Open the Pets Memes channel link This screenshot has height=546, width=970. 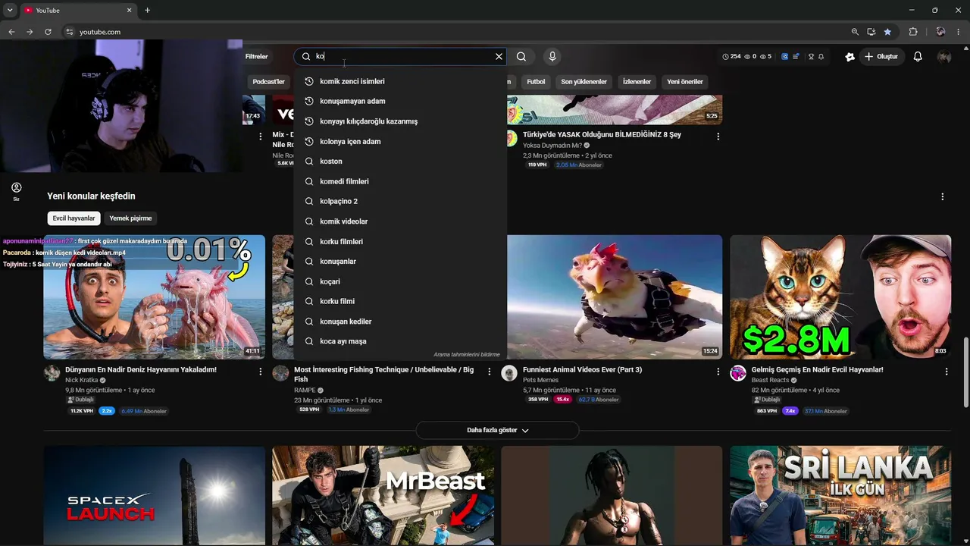coord(540,380)
